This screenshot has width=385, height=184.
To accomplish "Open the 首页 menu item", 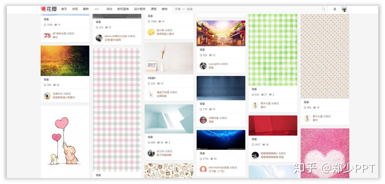I will pos(64,9).
